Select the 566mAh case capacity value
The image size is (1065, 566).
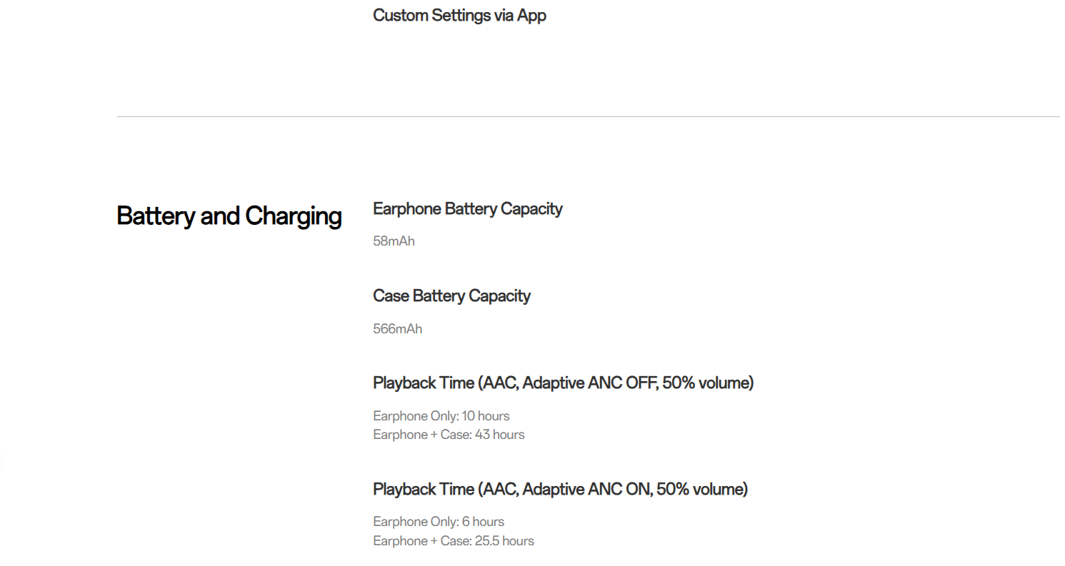point(397,329)
